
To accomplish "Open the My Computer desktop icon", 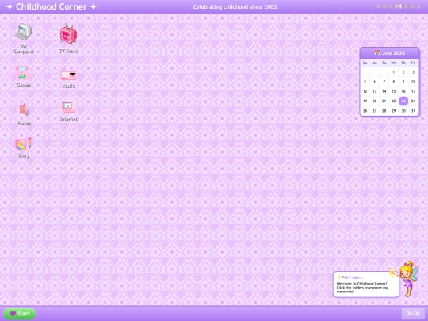I will 24,39.
